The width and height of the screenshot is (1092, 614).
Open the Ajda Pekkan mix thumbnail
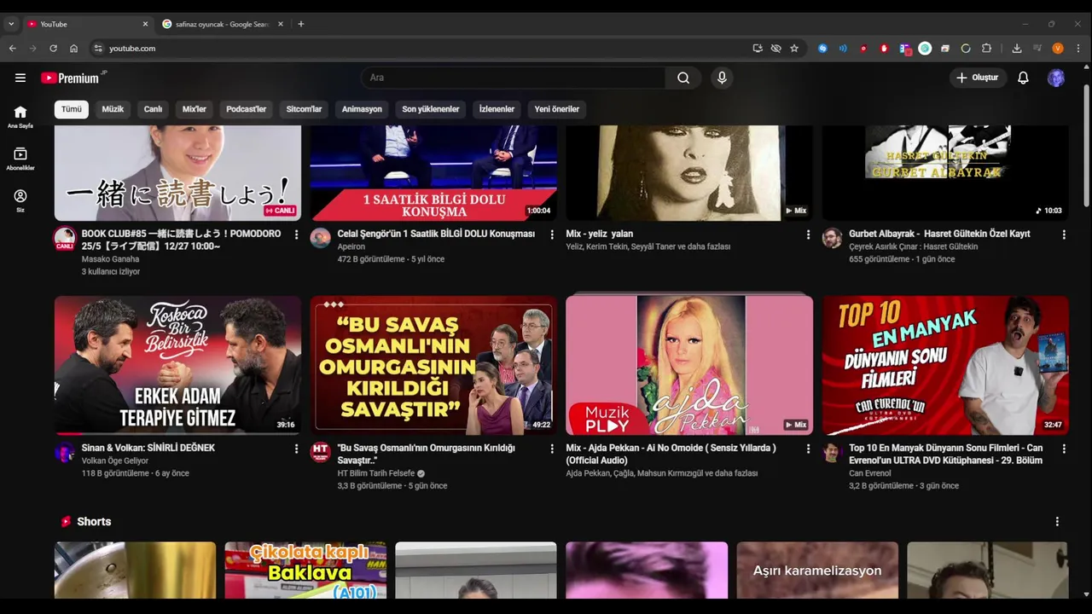[x=689, y=365]
